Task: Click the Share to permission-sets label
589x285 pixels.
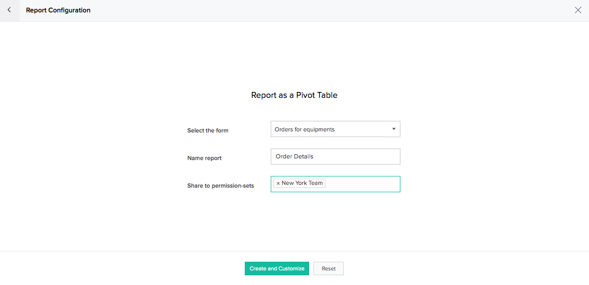Action: pyautogui.click(x=220, y=185)
